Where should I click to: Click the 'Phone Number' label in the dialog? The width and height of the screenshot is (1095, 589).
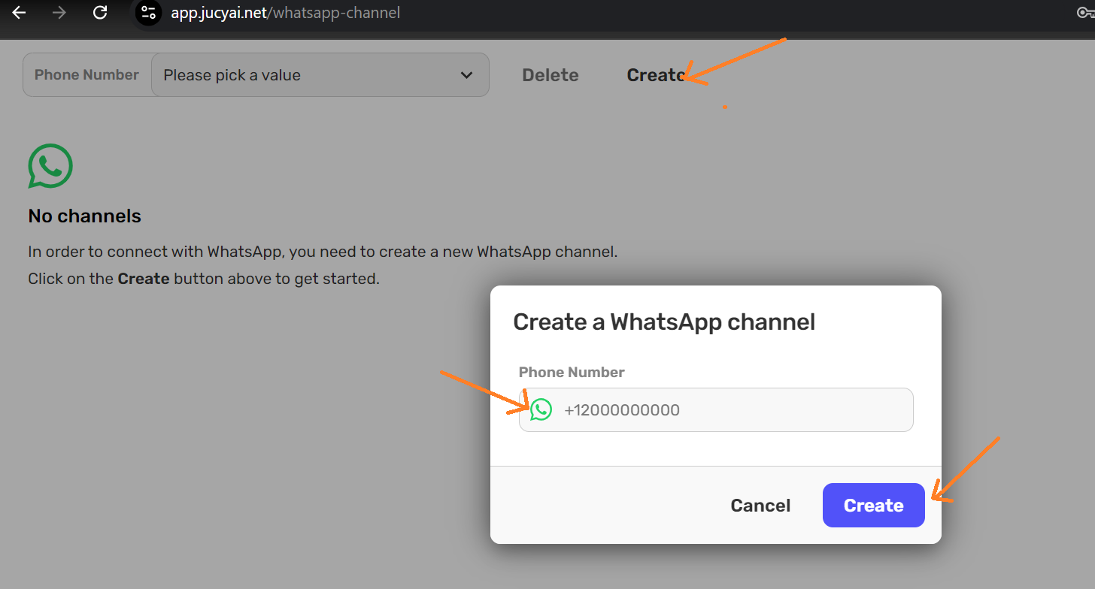coord(572,373)
